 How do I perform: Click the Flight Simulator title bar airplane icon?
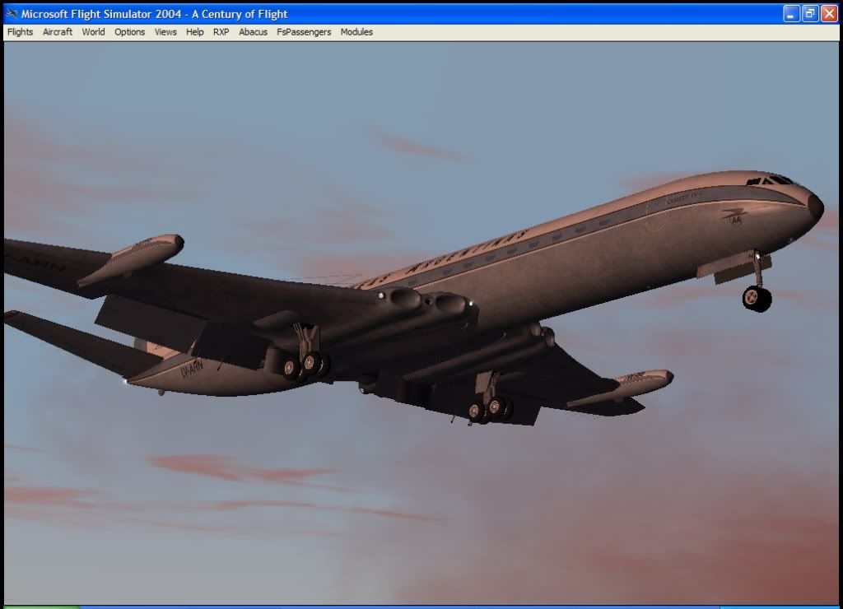tap(12, 13)
